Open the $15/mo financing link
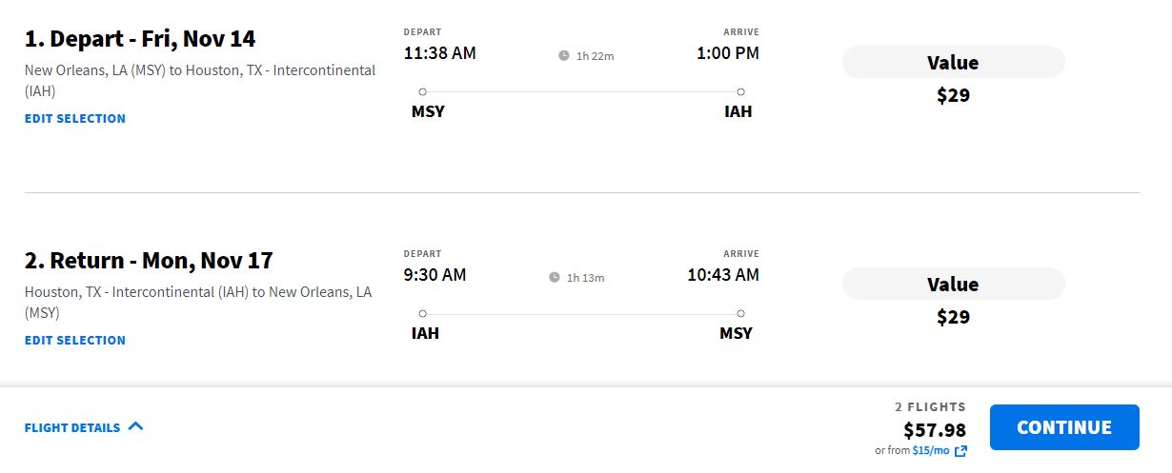This screenshot has height=473, width=1172. [930, 450]
